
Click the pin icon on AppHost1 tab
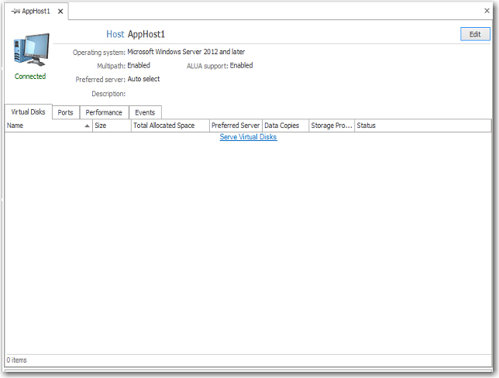click(15, 12)
